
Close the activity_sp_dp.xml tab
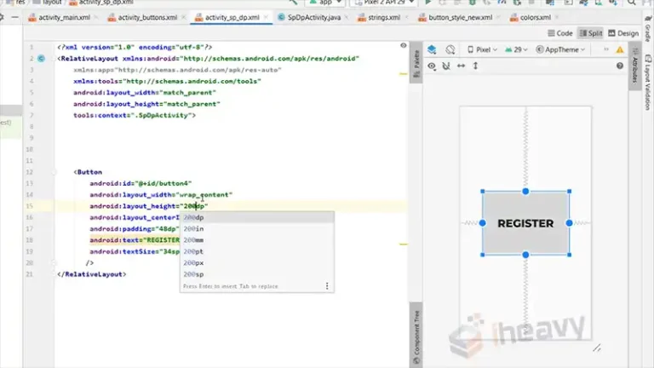[x=266, y=18]
